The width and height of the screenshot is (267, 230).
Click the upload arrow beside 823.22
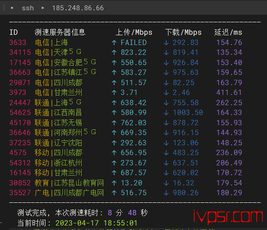click(114, 53)
